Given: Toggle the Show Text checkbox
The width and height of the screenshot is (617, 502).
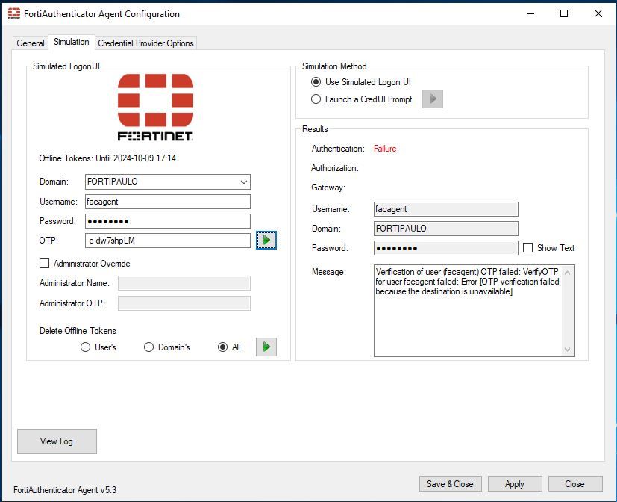Looking at the screenshot, I should [x=528, y=248].
